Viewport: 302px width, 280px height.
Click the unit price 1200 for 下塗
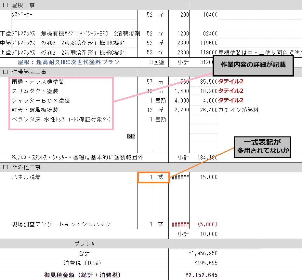(183, 33)
